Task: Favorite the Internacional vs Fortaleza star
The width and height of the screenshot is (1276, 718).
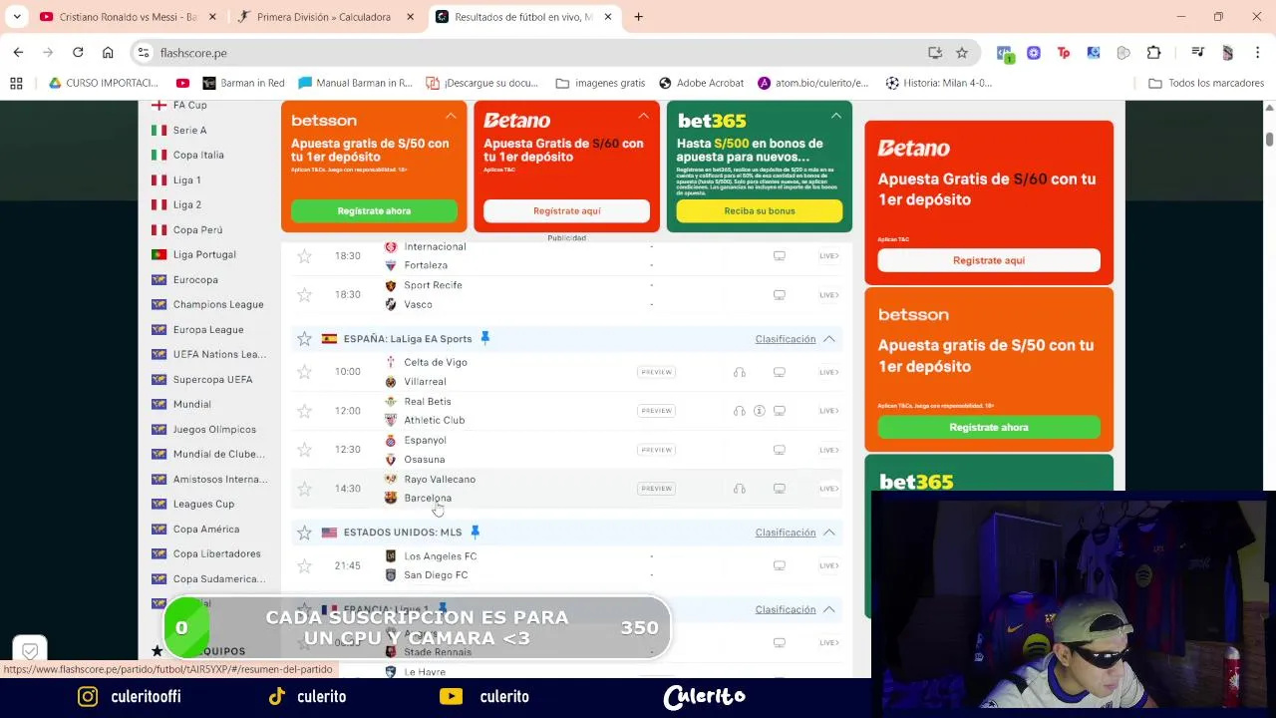Action: [304, 256]
